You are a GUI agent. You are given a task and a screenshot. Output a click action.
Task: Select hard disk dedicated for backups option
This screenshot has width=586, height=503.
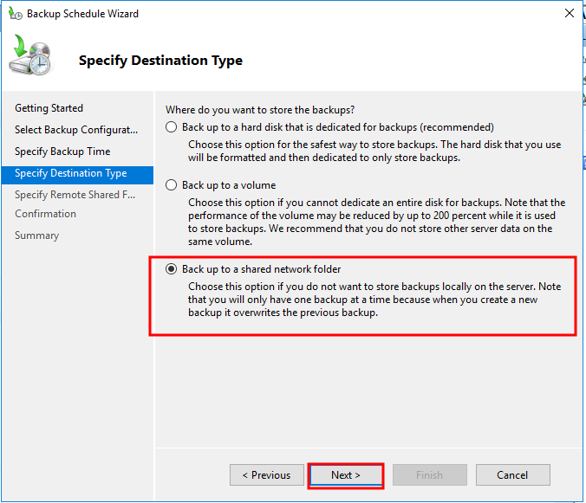172,127
